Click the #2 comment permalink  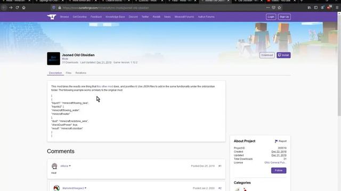pyautogui.click(x=220, y=188)
